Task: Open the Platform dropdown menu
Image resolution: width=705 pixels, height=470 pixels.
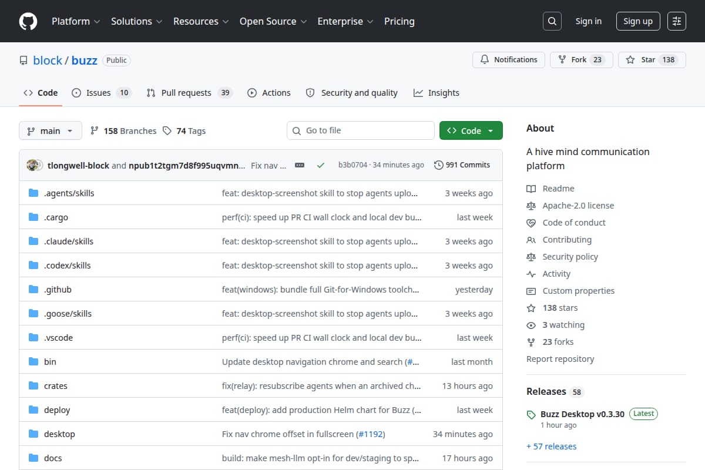Action: pos(76,21)
